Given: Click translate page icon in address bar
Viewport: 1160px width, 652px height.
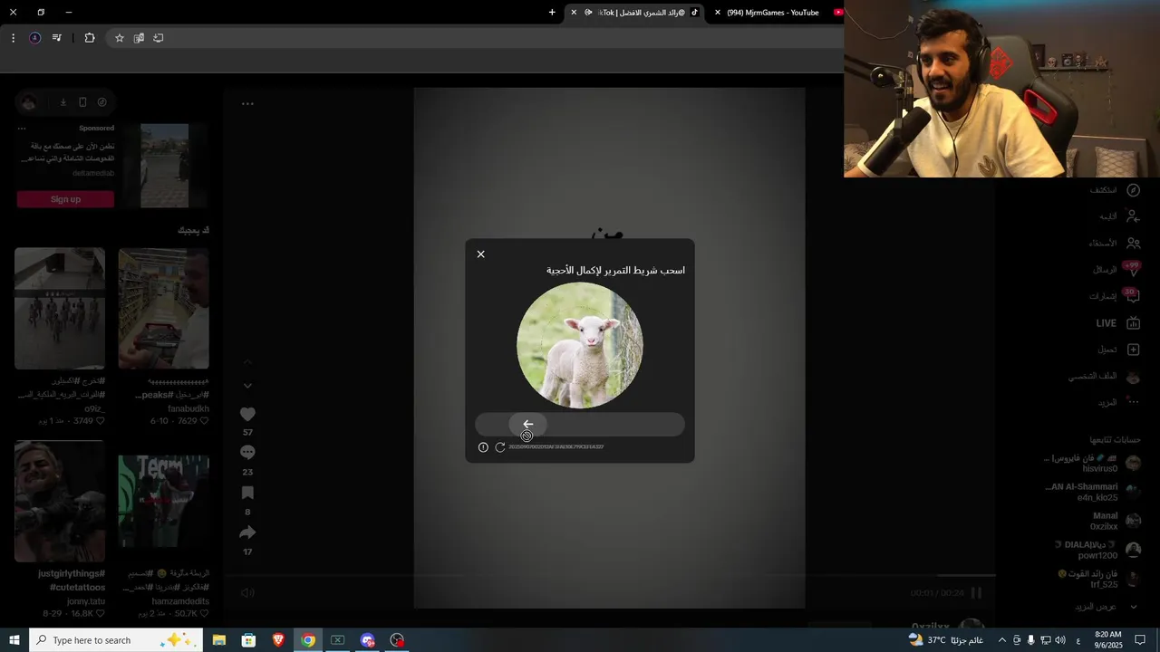Looking at the screenshot, I should click(139, 38).
